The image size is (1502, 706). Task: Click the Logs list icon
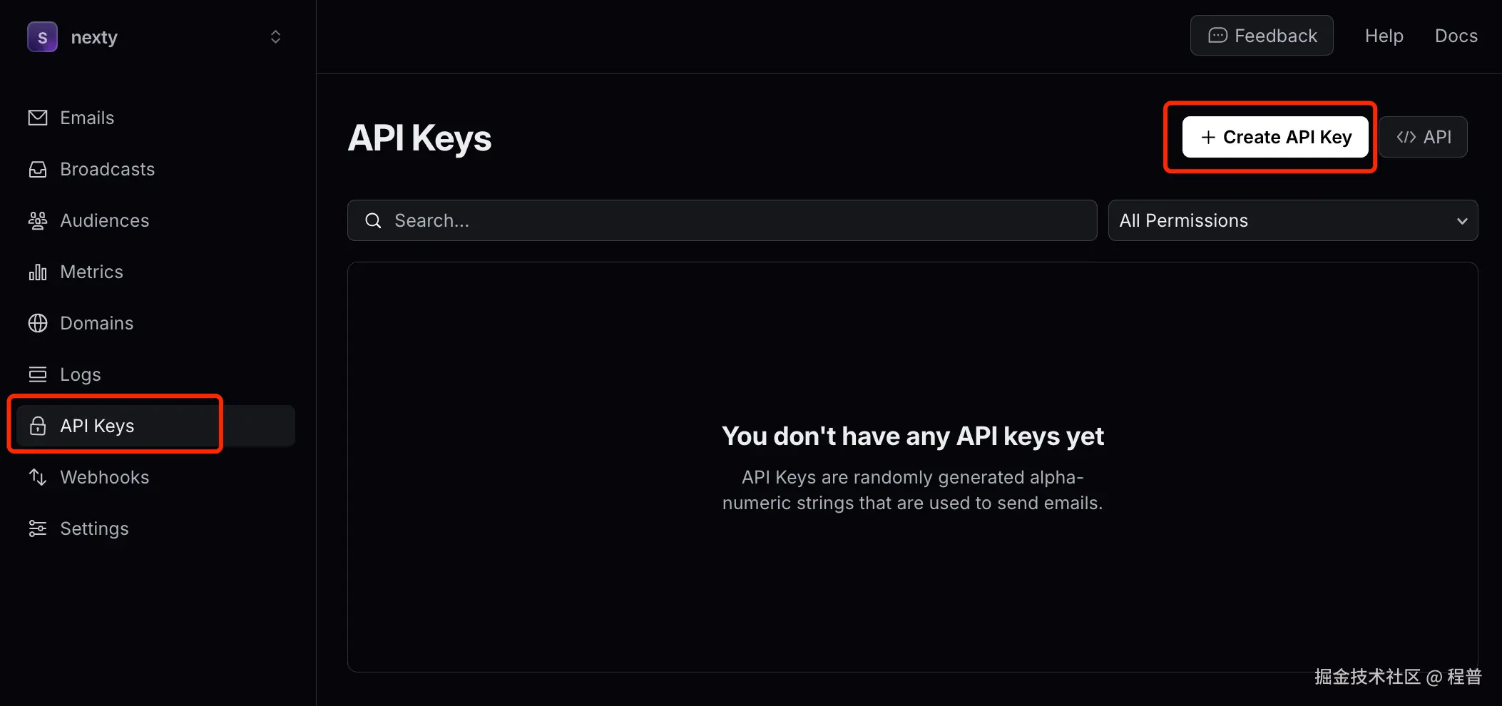(38, 374)
